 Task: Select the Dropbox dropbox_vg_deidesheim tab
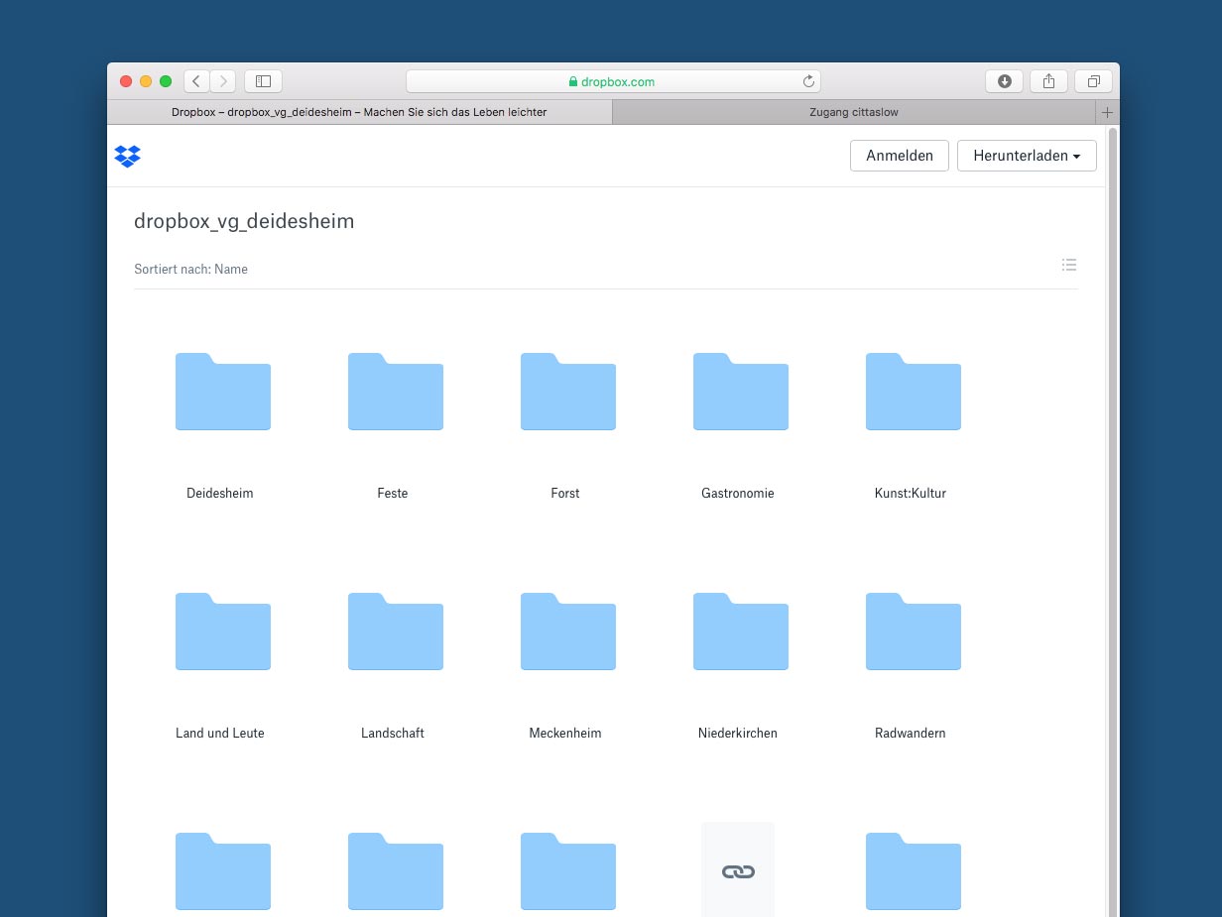pyautogui.click(x=359, y=113)
